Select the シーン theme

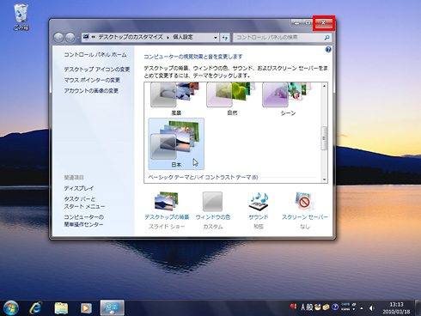pyautogui.click(x=288, y=99)
